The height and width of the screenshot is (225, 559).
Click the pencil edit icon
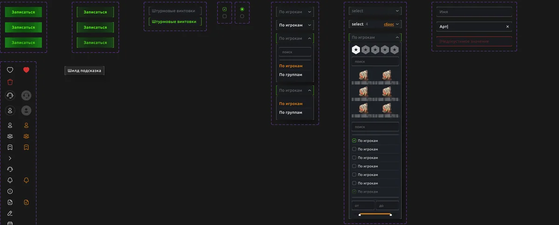(x=10, y=213)
